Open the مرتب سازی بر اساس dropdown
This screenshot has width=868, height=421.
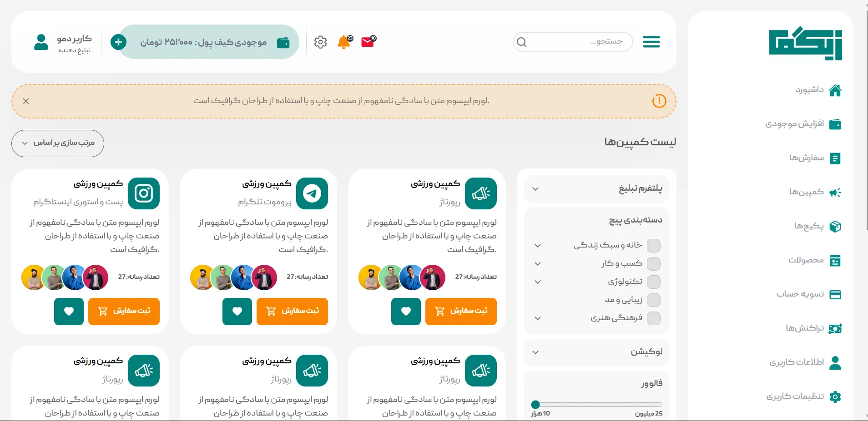point(58,144)
